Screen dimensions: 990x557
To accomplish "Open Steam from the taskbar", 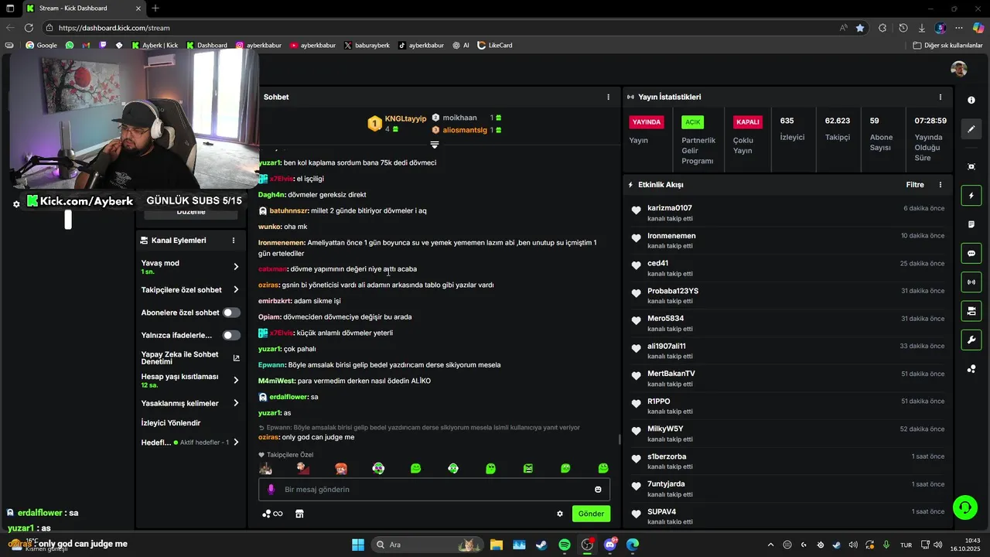I will click(541, 545).
